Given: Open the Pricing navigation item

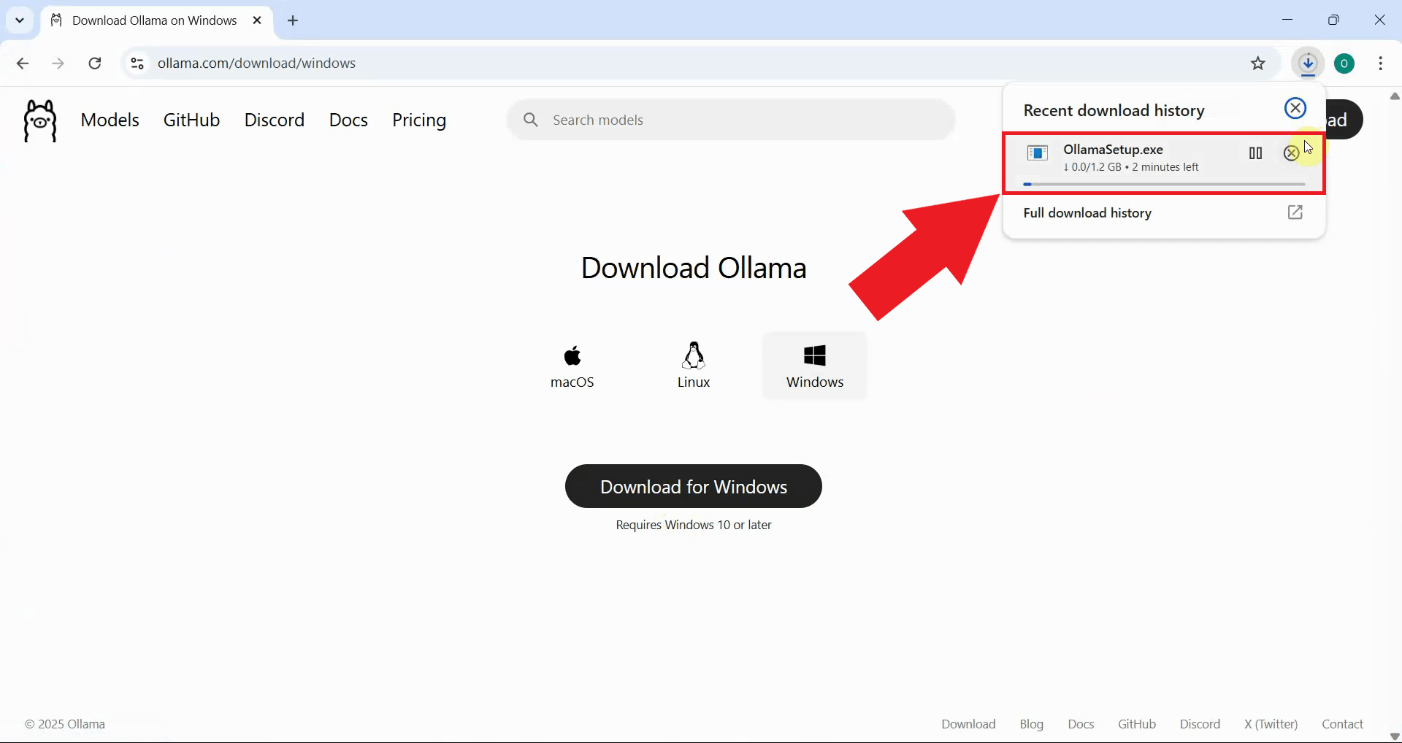Looking at the screenshot, I should click(x=419, y=120).
